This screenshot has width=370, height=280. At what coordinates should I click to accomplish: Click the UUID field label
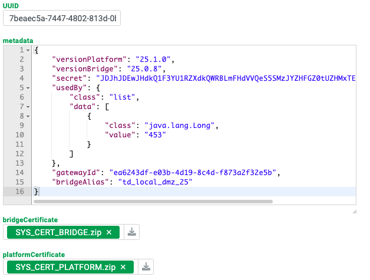click(x=11, y=6)
